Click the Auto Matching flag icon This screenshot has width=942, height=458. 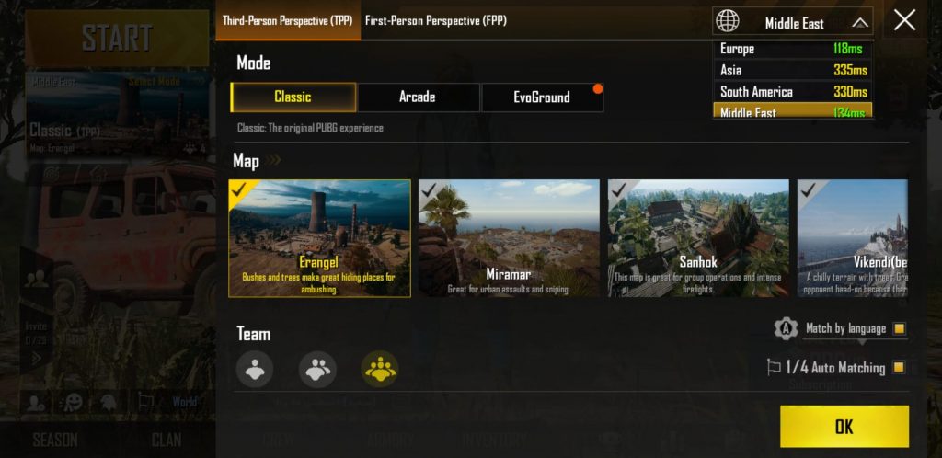click(774, 367)
